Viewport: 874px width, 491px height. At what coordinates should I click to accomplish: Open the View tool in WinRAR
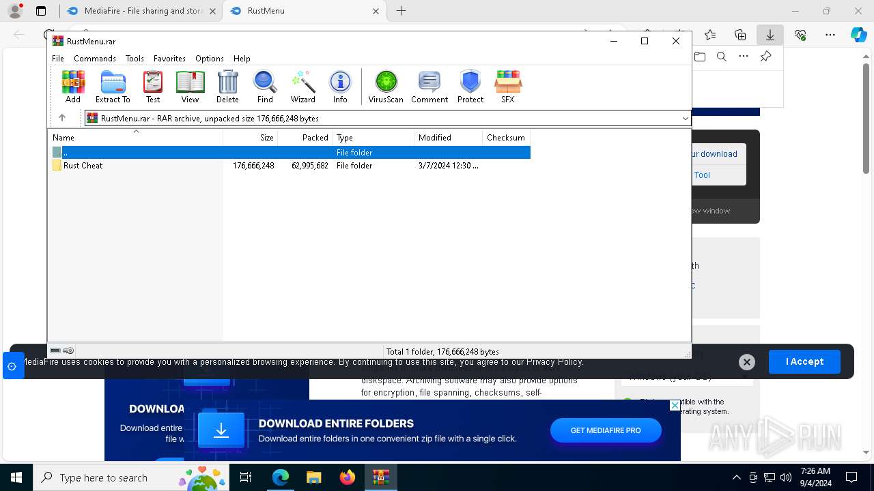pyautogui.click(x=190, y=86)
